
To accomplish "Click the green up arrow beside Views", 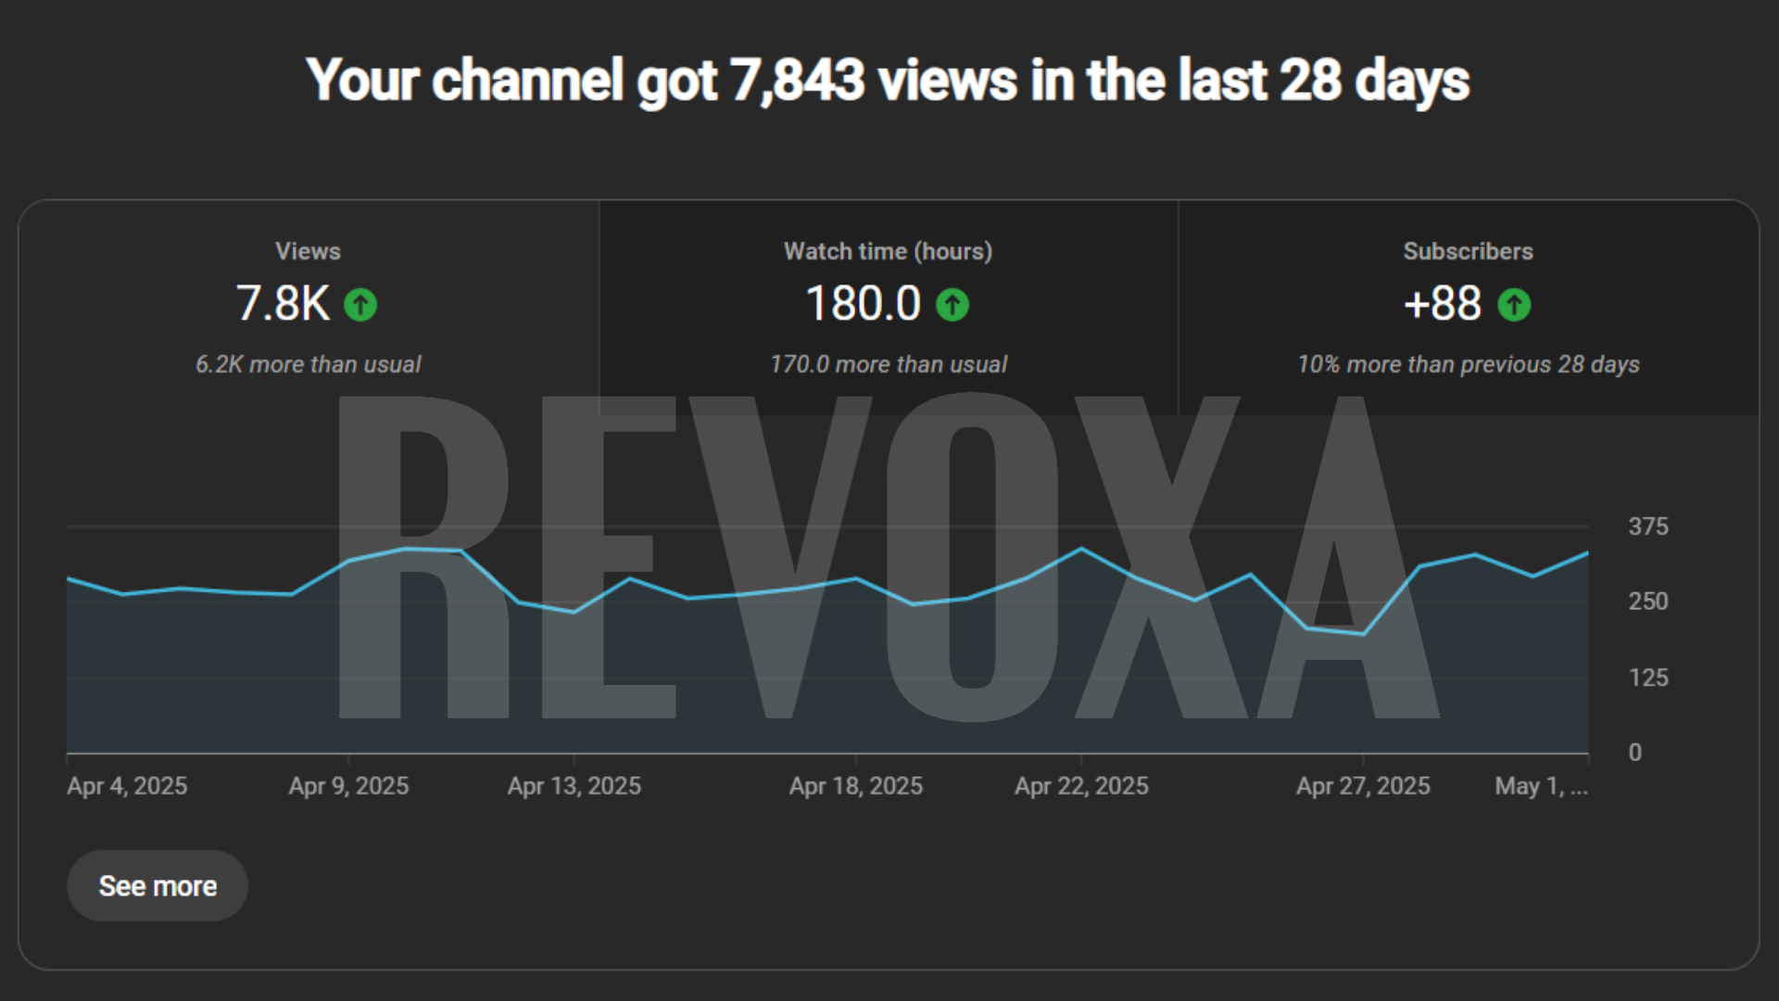I will click(360, 305).
